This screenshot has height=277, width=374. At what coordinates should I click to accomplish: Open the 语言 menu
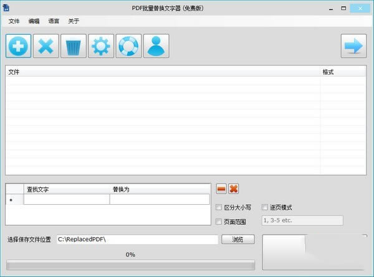coord(54,21)
